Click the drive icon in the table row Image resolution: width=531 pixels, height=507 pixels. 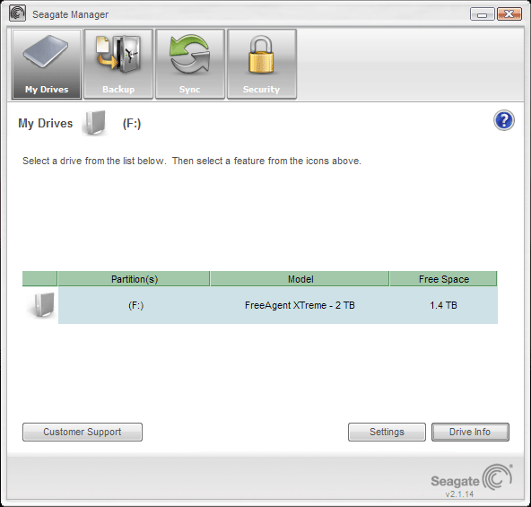click(x=41, y=305)
